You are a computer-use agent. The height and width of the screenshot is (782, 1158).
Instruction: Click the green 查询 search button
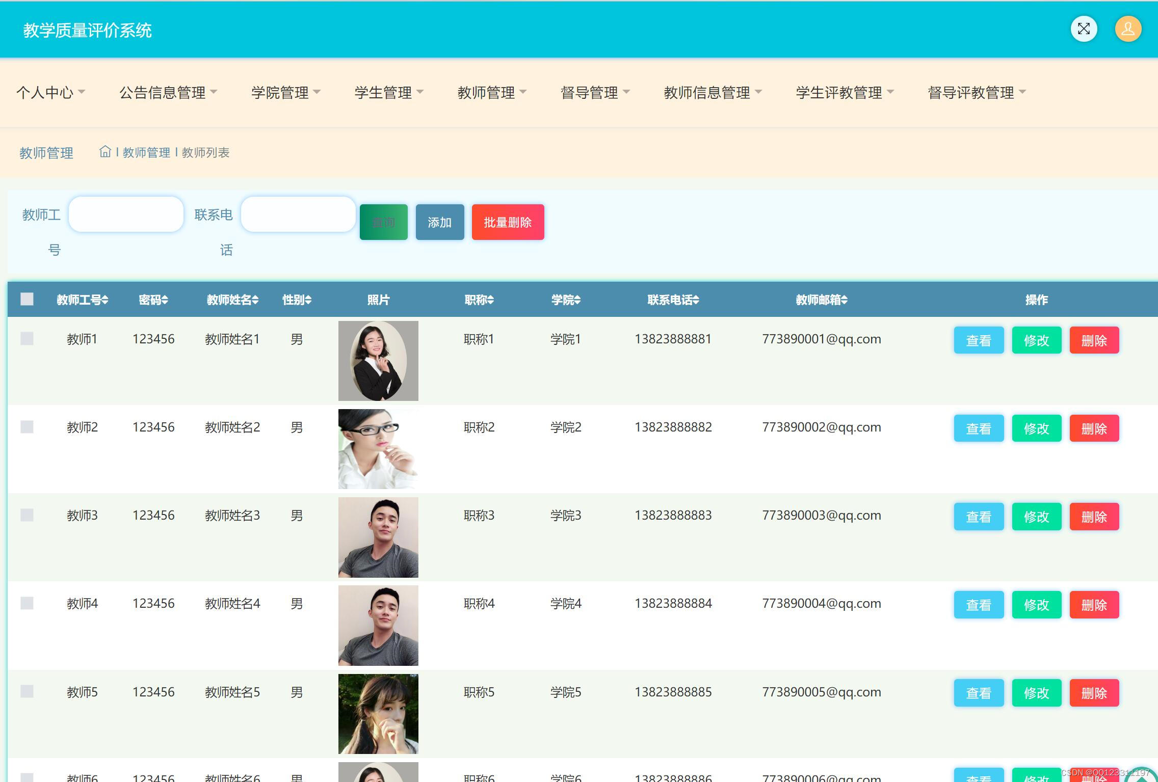(x=383, y=222)
